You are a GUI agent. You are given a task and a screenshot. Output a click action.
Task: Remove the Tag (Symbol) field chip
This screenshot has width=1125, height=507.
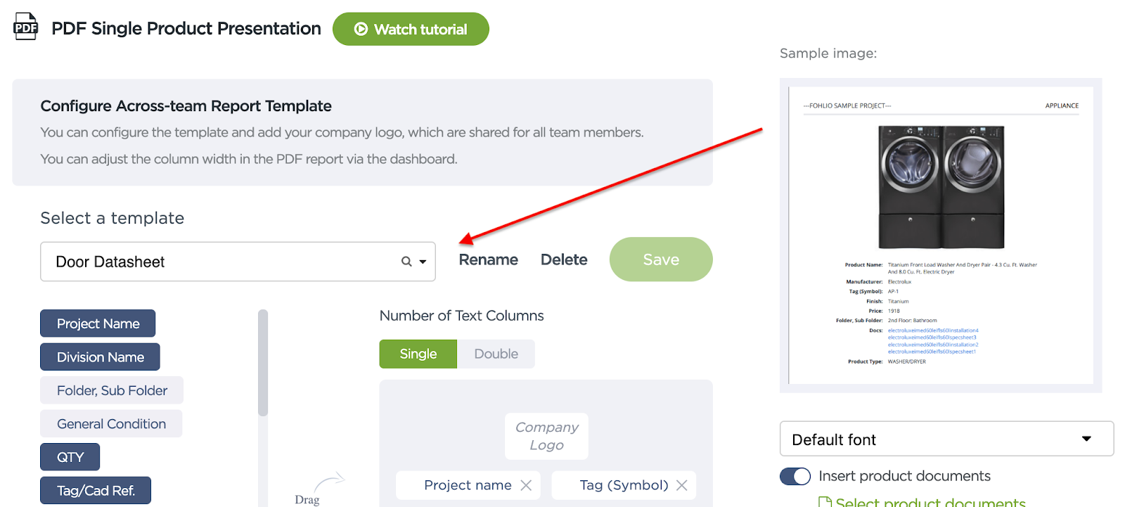681,485
